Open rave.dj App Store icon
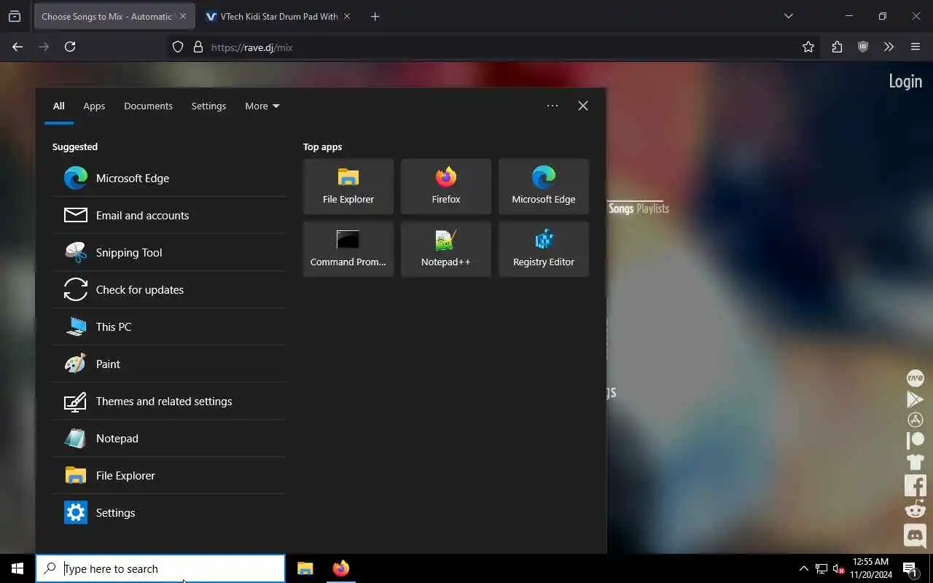The width and height of the screenshot is (933, 583). (915, 420)
